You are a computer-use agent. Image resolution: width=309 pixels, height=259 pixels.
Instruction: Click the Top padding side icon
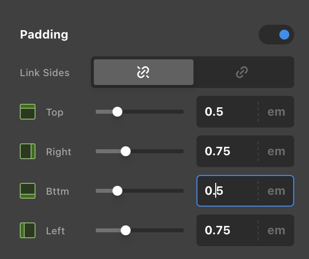click(x=28, y=112)
